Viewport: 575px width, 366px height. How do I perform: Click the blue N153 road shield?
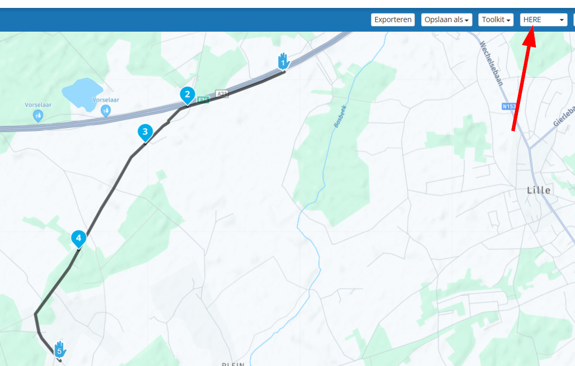(x=508, y=107)
